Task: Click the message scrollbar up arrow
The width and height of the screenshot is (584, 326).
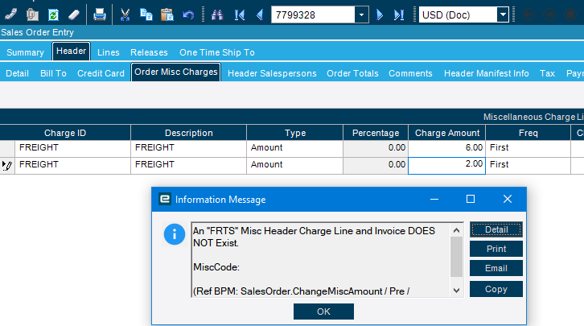Action: [x=456, y=231]
